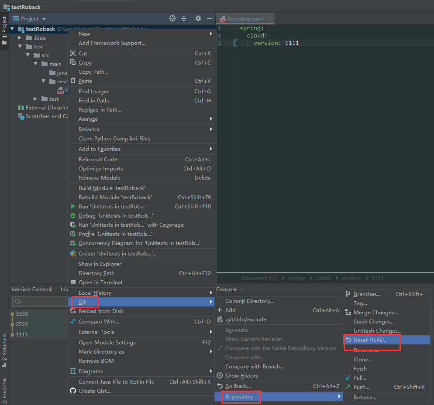Choose Stash Changes... option
434x405 pixels.
(387, 321)
